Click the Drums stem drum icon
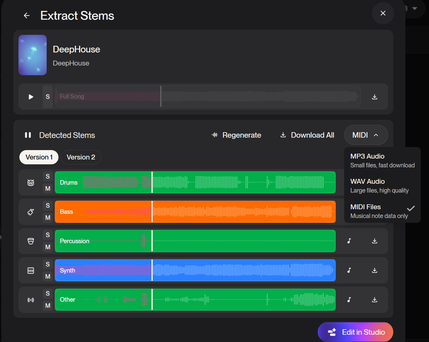429x342 pixels. [31, 183]
